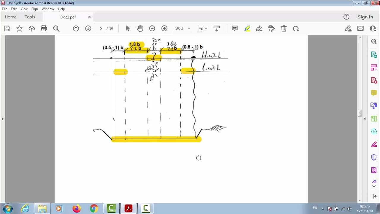Show hidden system tray icons

(323, 209)
